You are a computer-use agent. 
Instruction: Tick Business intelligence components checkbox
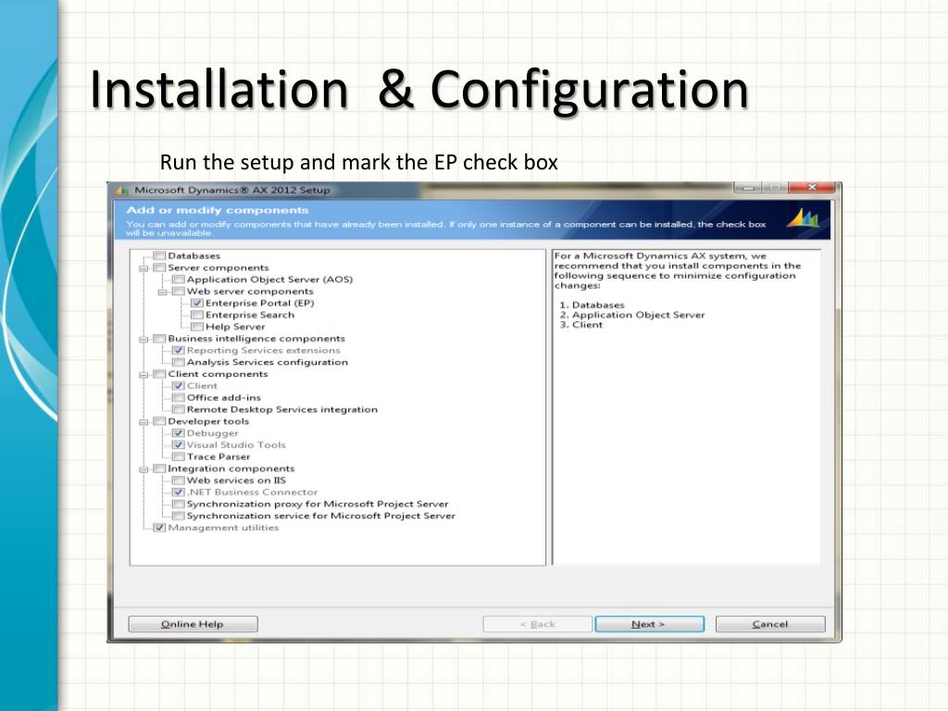pos(159,339)
